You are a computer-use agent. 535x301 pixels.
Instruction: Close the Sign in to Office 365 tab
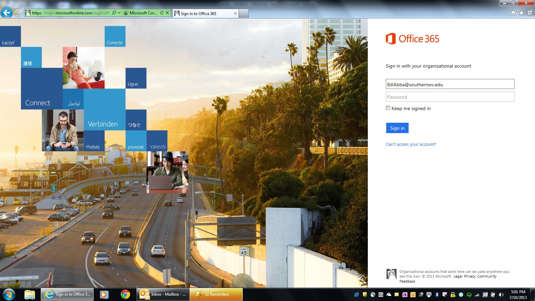click(235, 13)
